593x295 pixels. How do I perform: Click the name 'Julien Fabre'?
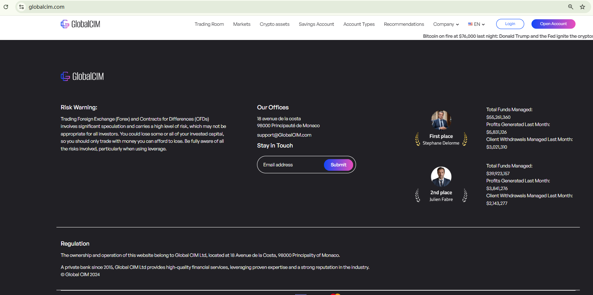point(441,199)
